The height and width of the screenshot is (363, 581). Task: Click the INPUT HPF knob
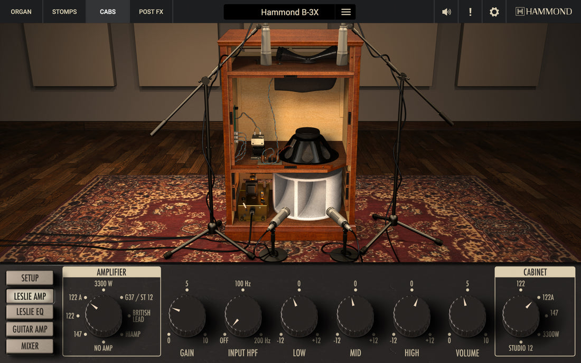pos(243,316)
